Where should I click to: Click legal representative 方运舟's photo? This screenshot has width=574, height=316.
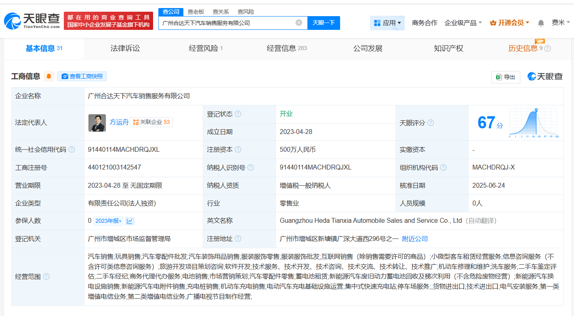click(97, 122)
